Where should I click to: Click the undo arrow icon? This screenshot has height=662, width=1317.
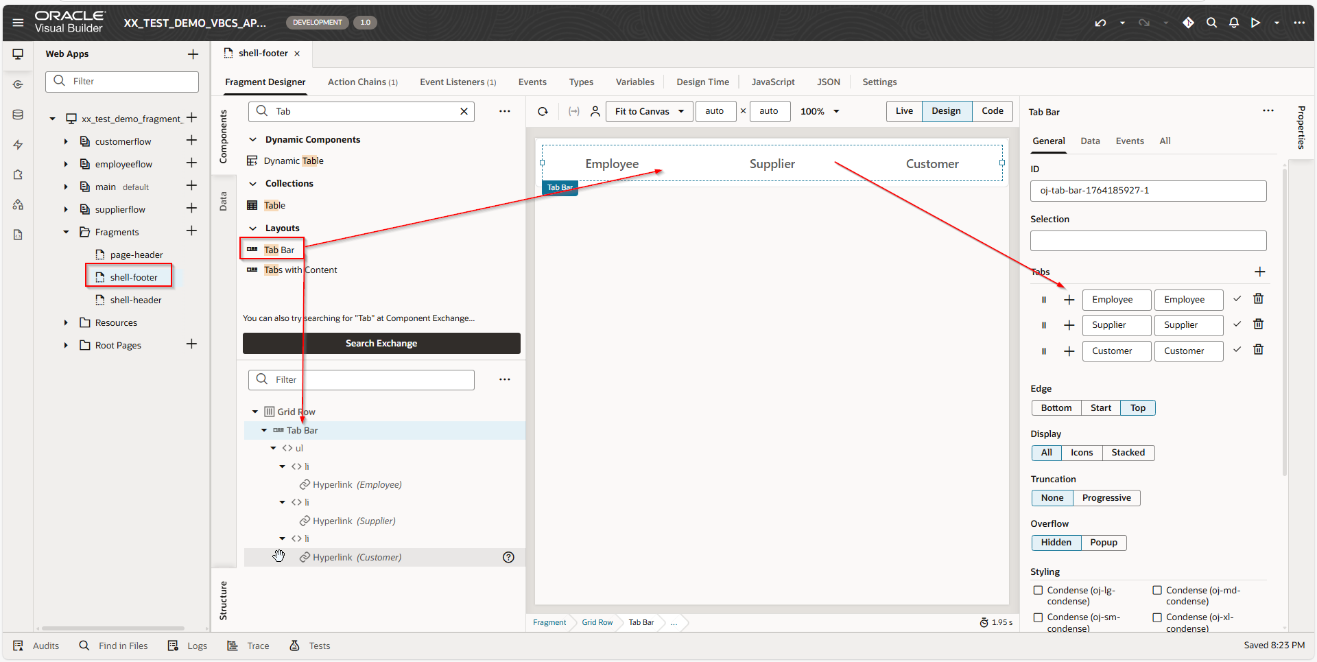click(x=1100, y=23)
